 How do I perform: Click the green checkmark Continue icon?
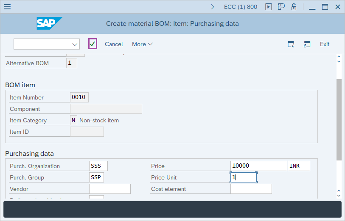[x=93, y=44]
